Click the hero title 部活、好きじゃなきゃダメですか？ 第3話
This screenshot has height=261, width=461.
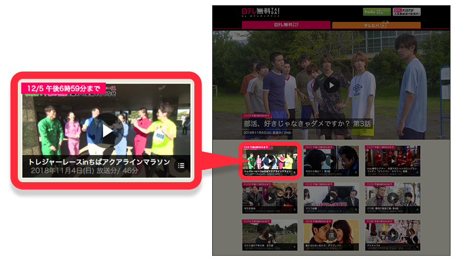point(307,124)
